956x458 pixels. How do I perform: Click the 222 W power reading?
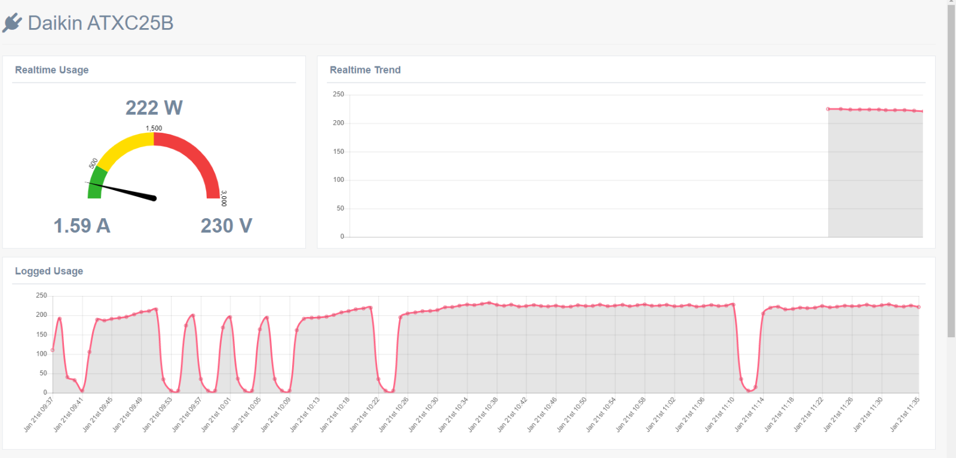[154, 108]
